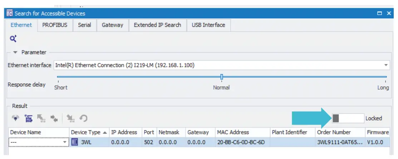Close the Search for Accessible Devices window
The height and width of the screenshot is (159, 398).
(x=389, y=13)
